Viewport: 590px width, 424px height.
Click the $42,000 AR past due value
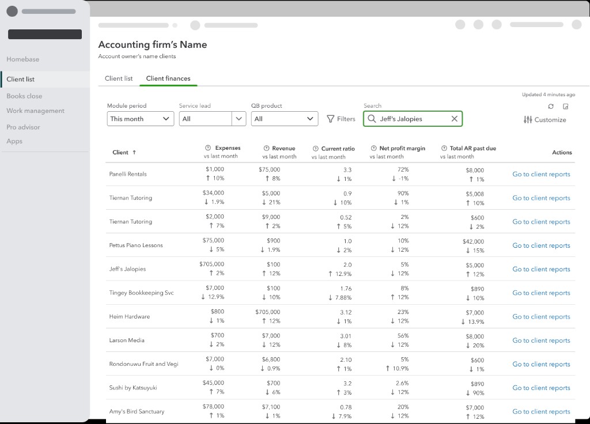tap(474, 241)
